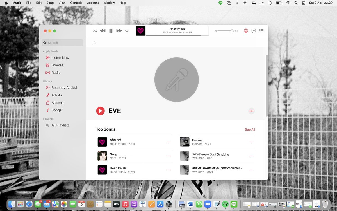
Task: Click the window's vertical scrollbar
Action: click(x=267, y=86)
